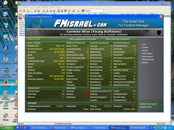Expand the Compare With option

point(146,107)
